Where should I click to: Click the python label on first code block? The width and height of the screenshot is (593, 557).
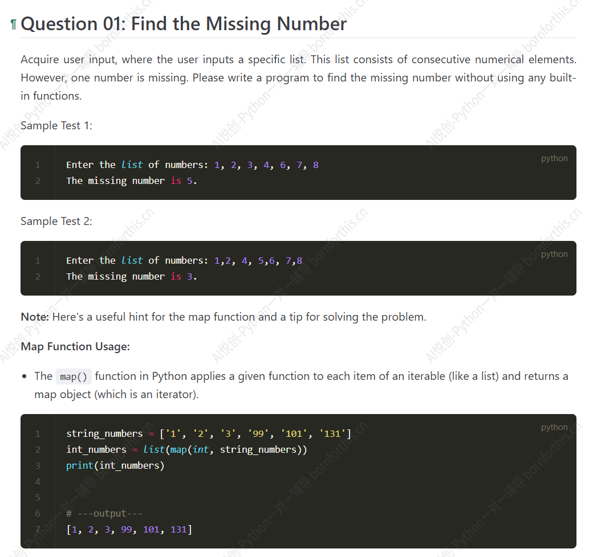tap(554, 158)
